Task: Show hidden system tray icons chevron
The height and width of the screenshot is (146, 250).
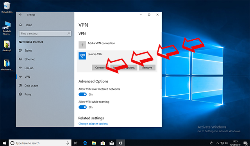Action: tap(218, 143)
